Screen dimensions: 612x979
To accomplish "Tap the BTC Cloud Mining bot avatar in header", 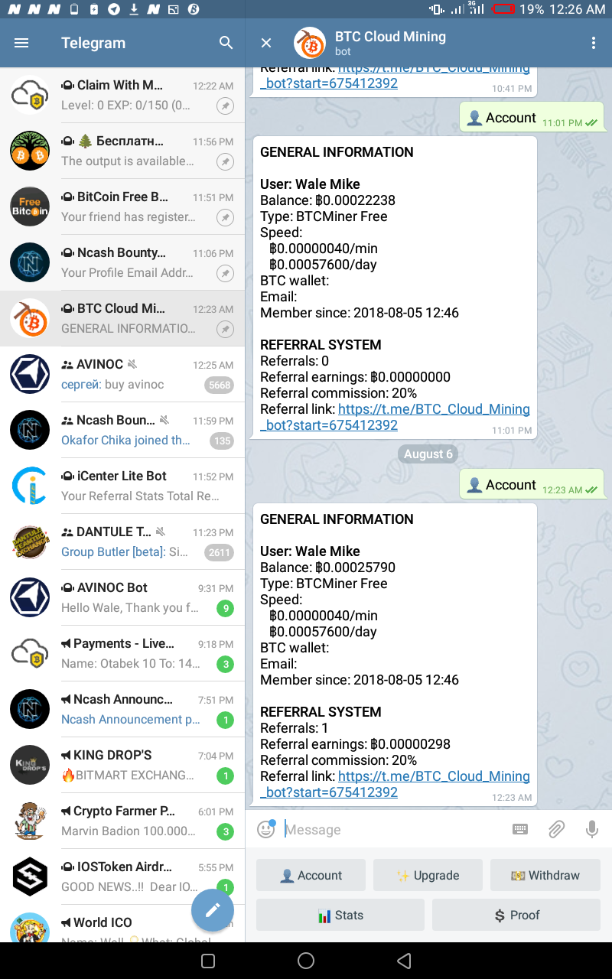I will tap(311, 43).
